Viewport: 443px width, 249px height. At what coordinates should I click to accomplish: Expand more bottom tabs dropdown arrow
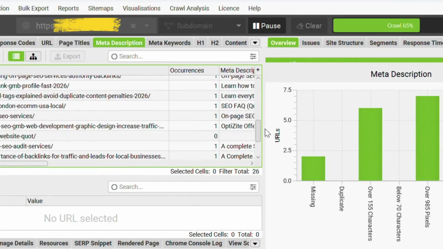[255, 243]
